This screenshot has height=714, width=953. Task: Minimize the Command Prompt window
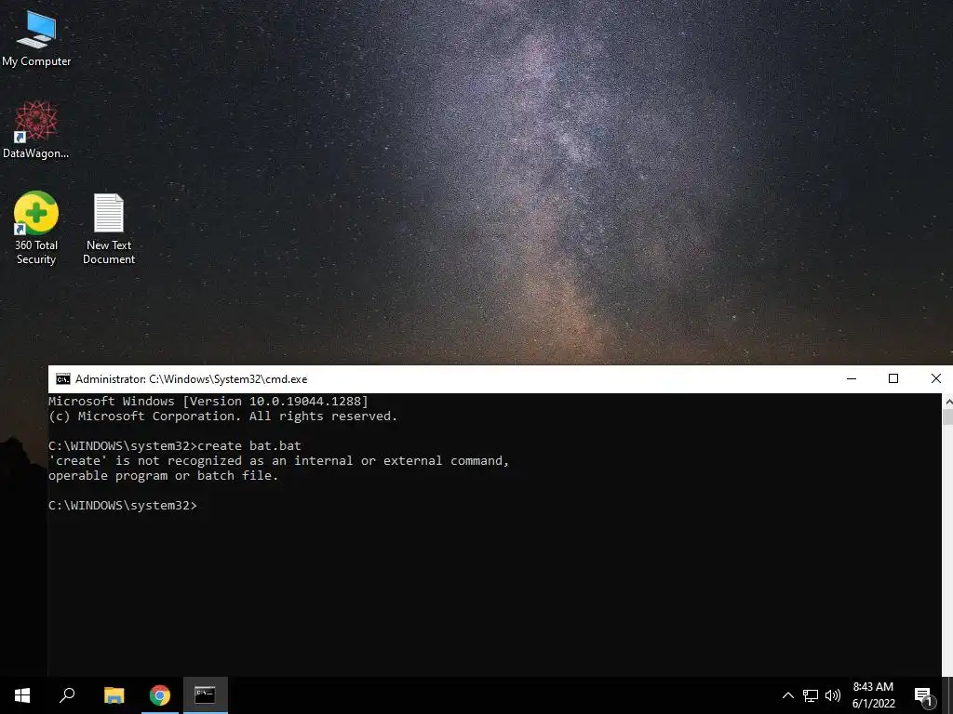coord(852,379)
